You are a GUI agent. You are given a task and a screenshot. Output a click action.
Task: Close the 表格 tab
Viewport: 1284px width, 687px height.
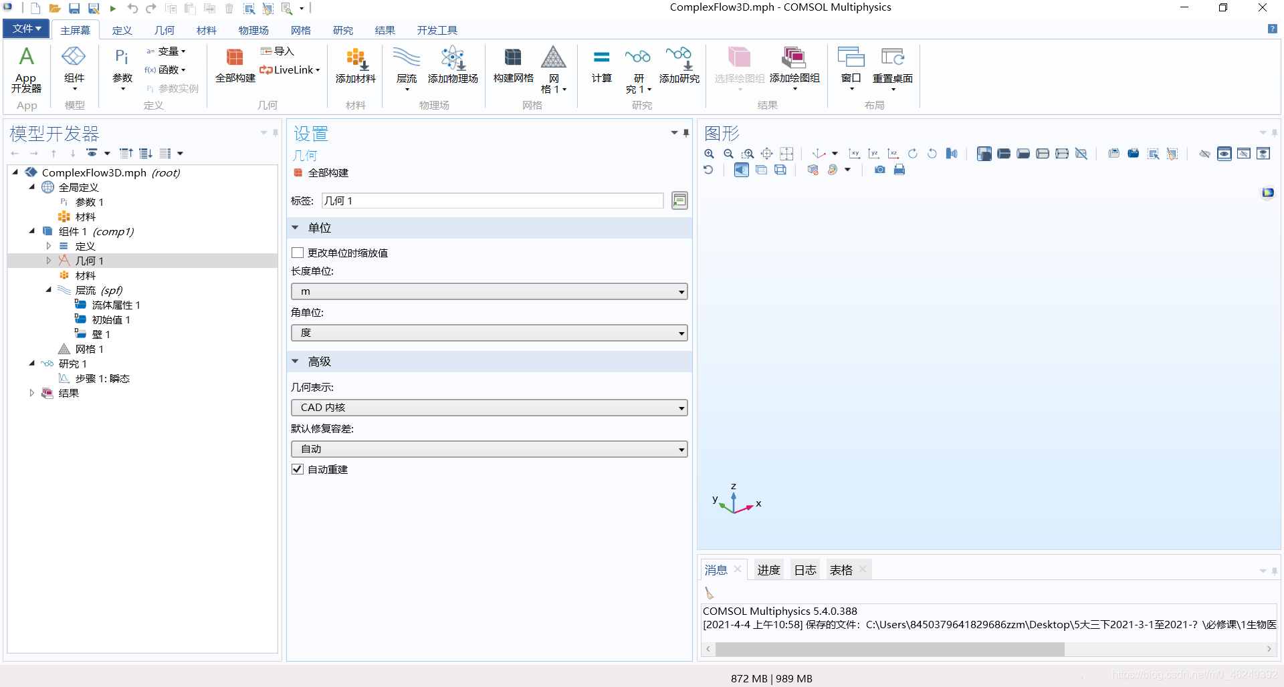coord(863,569)
